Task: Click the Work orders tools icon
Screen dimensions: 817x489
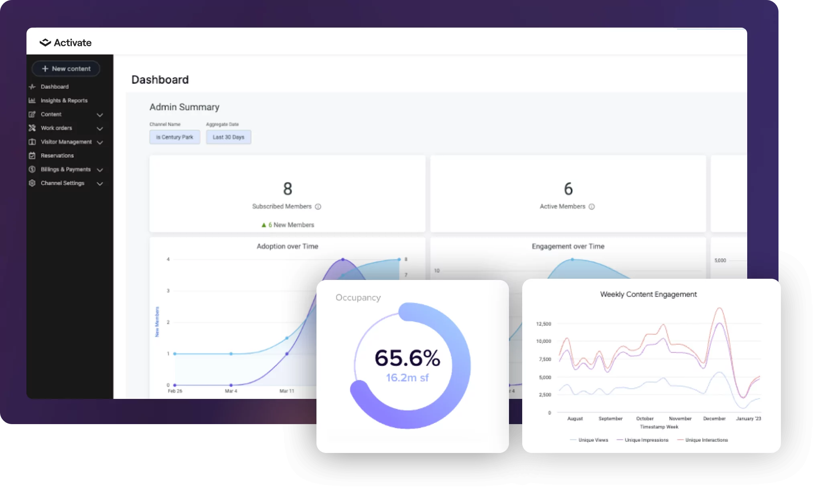Action: [x=32, y=128]
